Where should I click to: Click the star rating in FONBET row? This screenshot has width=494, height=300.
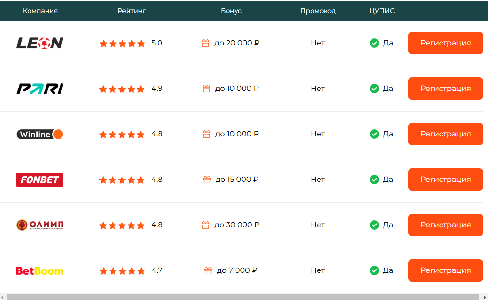tap(122, 180)
